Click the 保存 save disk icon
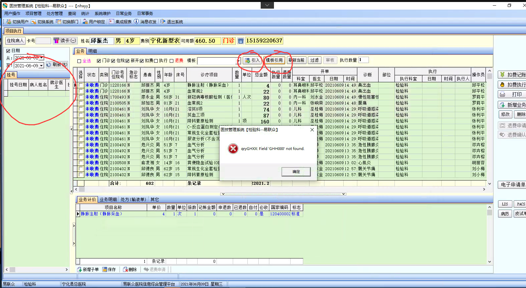This screenshot has height=288, width=526. (x=105, y=269)
